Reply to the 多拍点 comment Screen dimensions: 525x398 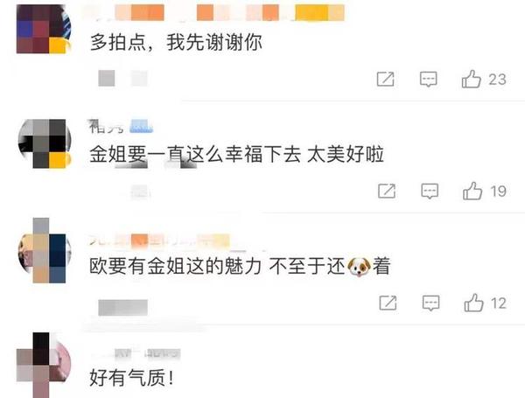[x=428, y=80]
